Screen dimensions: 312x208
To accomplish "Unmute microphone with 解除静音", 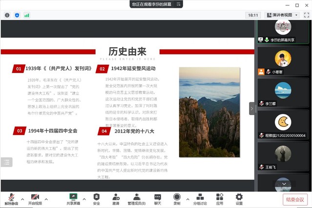I will [11, 199].
